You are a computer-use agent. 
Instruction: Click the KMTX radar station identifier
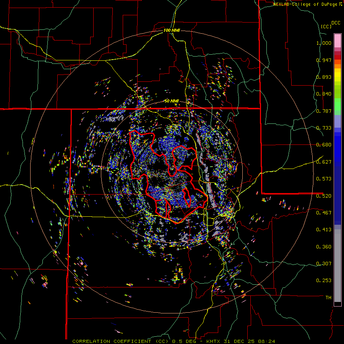click(214, 341)
